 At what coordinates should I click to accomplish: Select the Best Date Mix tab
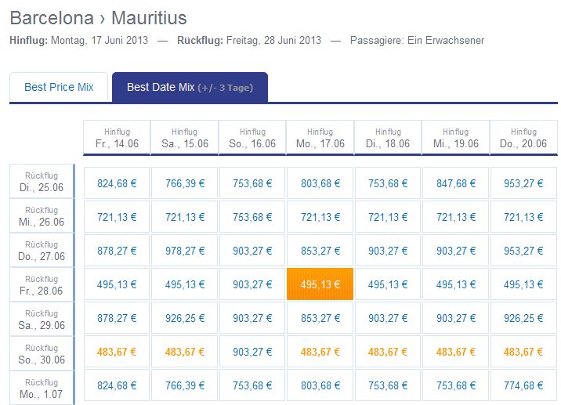190,87
